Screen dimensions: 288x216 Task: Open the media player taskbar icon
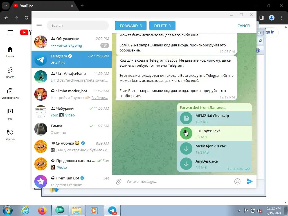[94, 210]
